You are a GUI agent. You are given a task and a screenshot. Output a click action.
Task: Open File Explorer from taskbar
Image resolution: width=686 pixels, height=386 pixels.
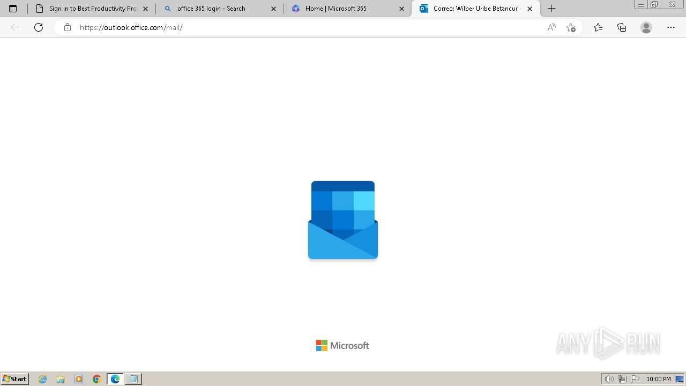pos(61,379)
